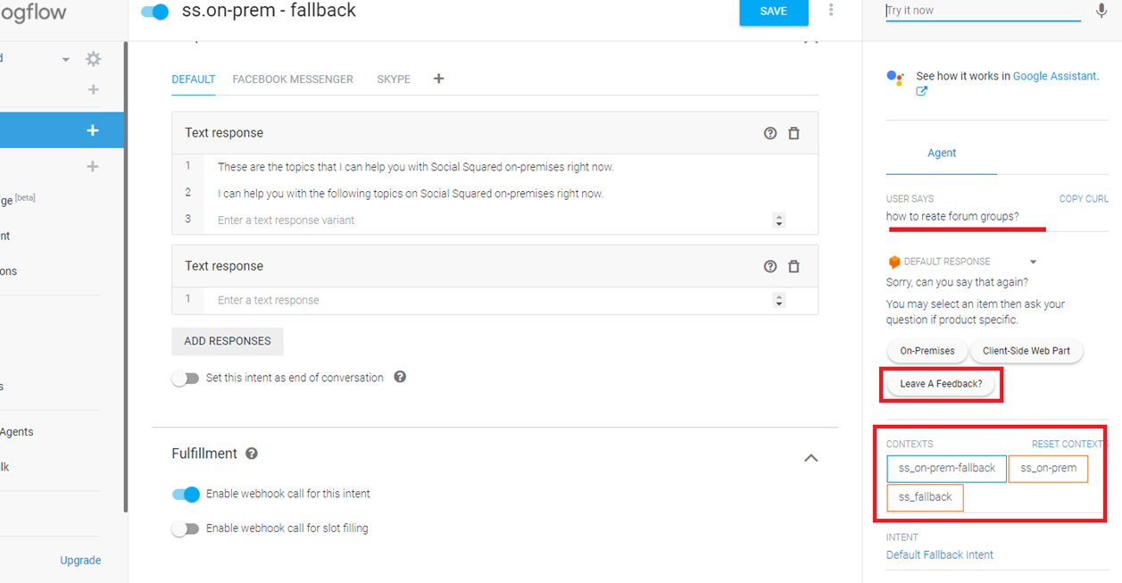1122x583 pixels.
Task: Switch to the Facebook Messenger tab
Action: tap(293, 79)
